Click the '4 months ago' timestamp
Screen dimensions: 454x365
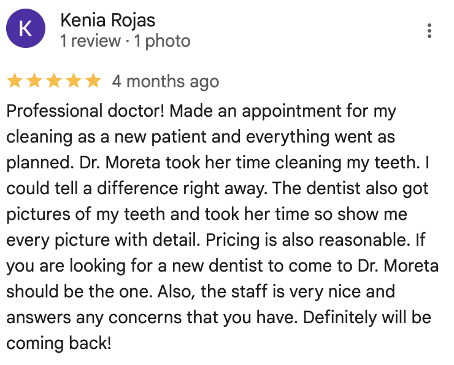click(x=166, y=82)
